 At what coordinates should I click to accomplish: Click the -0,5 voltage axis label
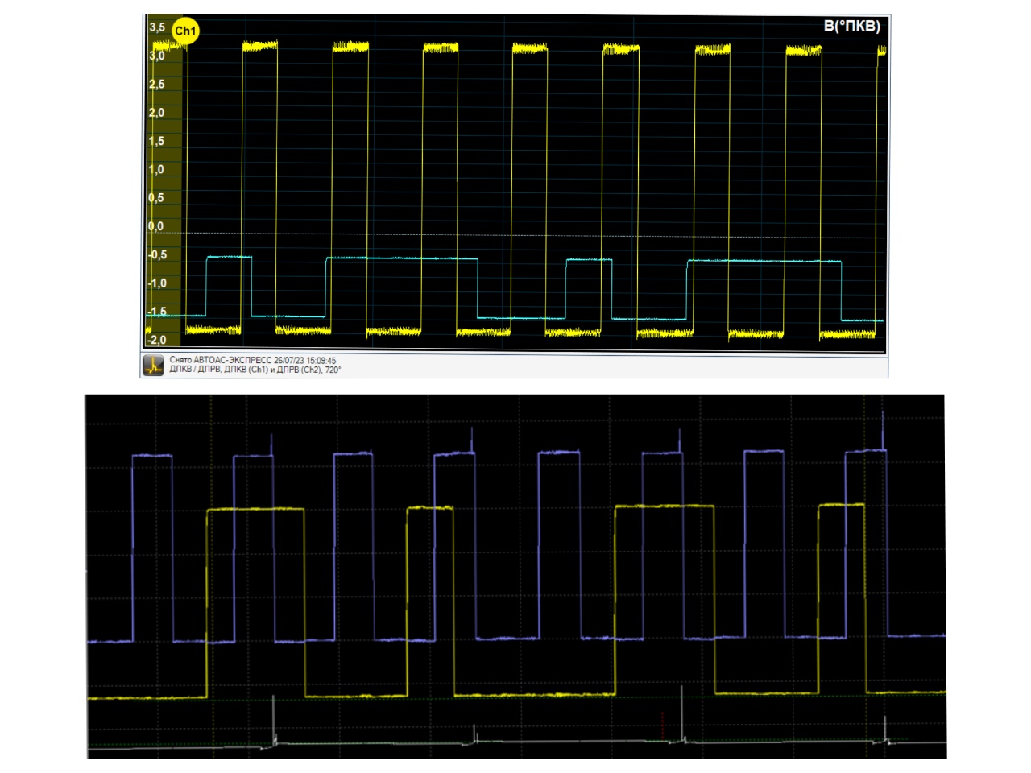156,255
